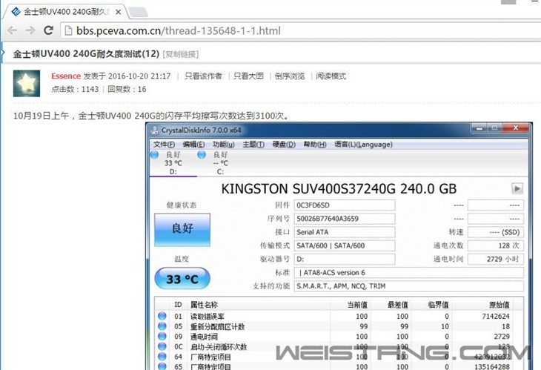Click the 当前值 column header
This screenshot has width=541, height=370.
pos(357,305)
